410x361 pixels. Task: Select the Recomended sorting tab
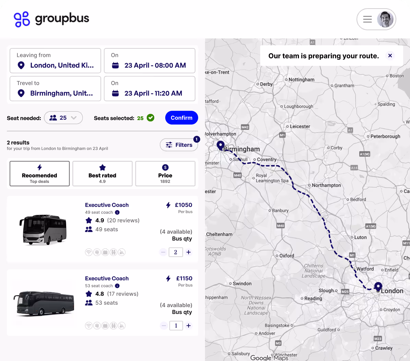(39, 174)
